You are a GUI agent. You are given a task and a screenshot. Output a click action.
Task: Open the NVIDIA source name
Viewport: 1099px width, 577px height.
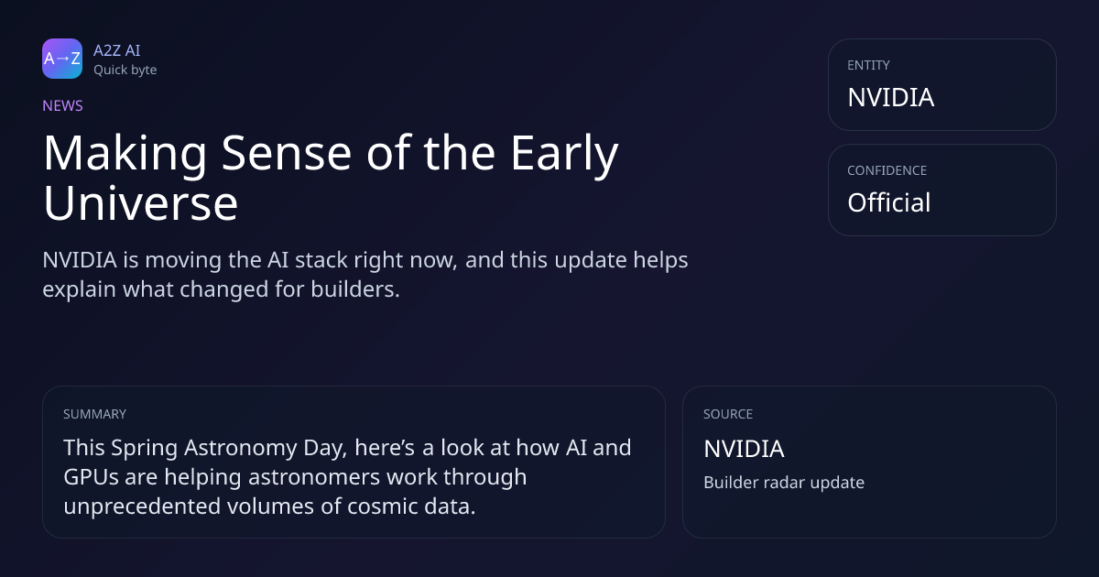point(744,449)
